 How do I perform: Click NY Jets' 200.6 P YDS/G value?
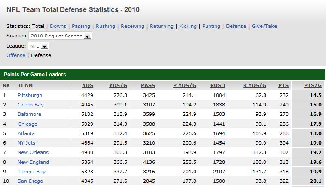coord(189,143)
